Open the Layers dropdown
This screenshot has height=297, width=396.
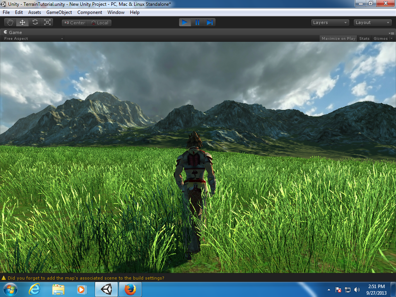330,22
